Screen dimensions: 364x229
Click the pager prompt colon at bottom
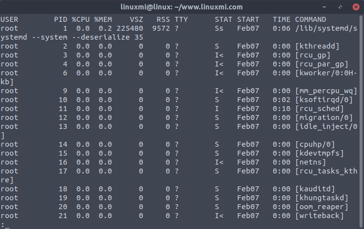point(2,225)
